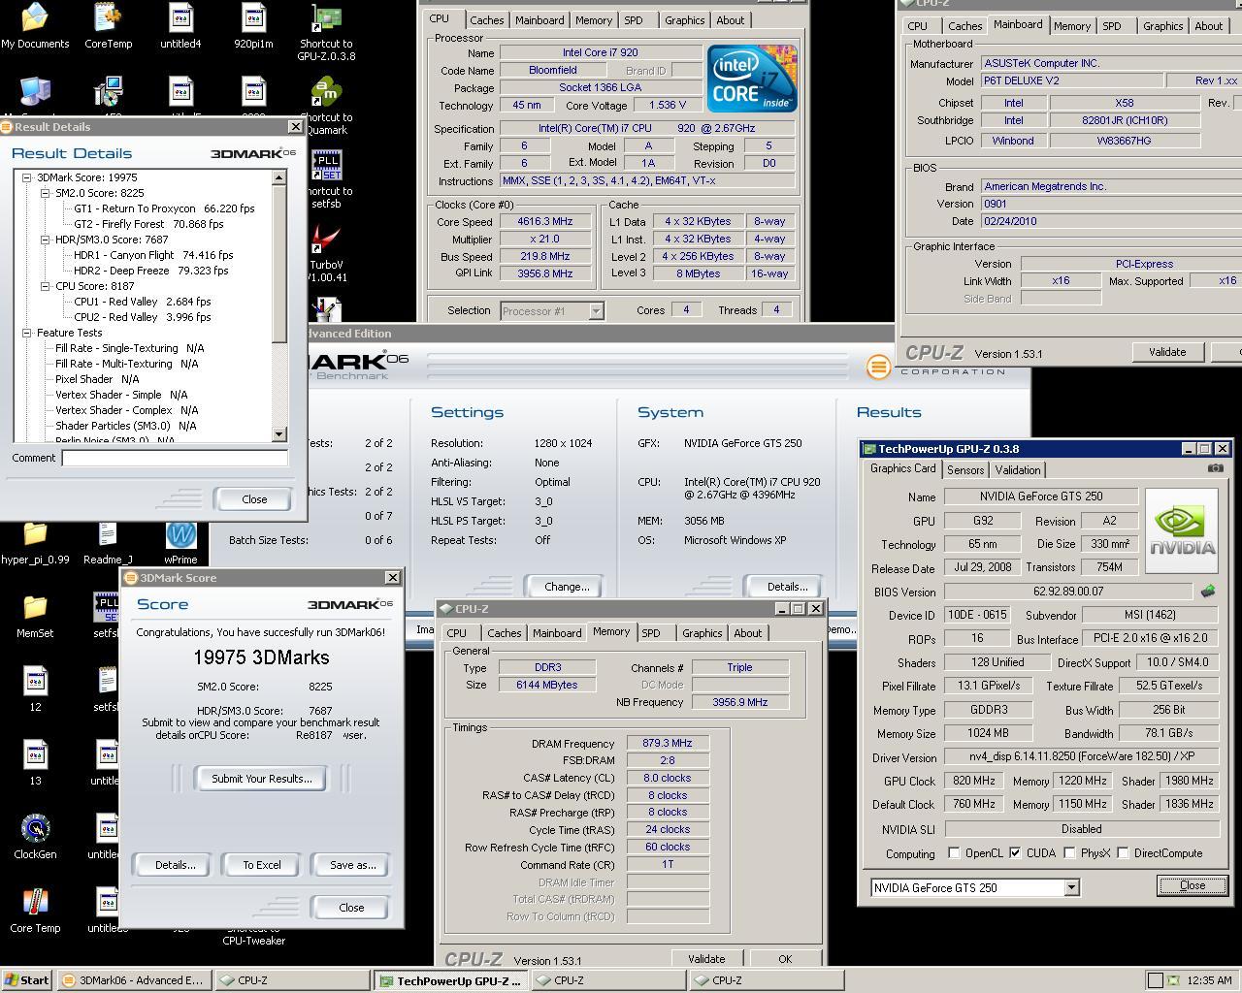Open the hyper_pi_0.99 folder icon
Image resolution: width=1242 pixels, height=993 pixels.
(35, 543)
